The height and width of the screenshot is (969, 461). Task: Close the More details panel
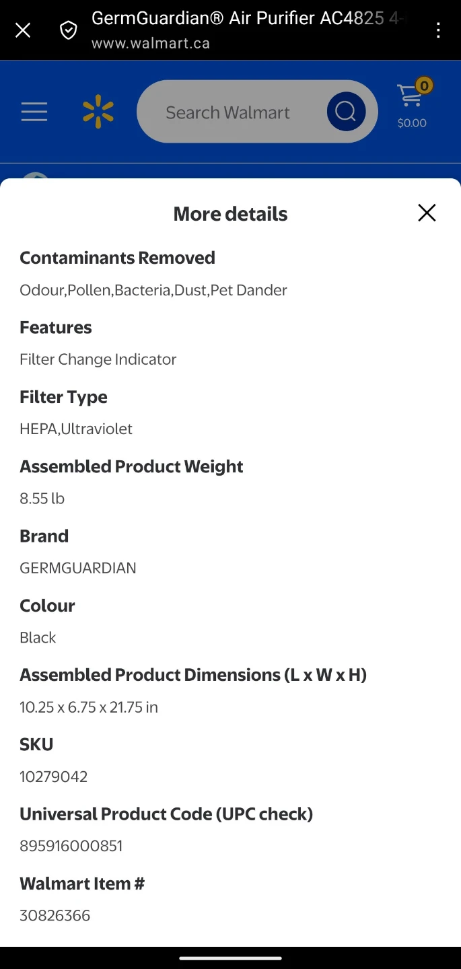[427, 213]
